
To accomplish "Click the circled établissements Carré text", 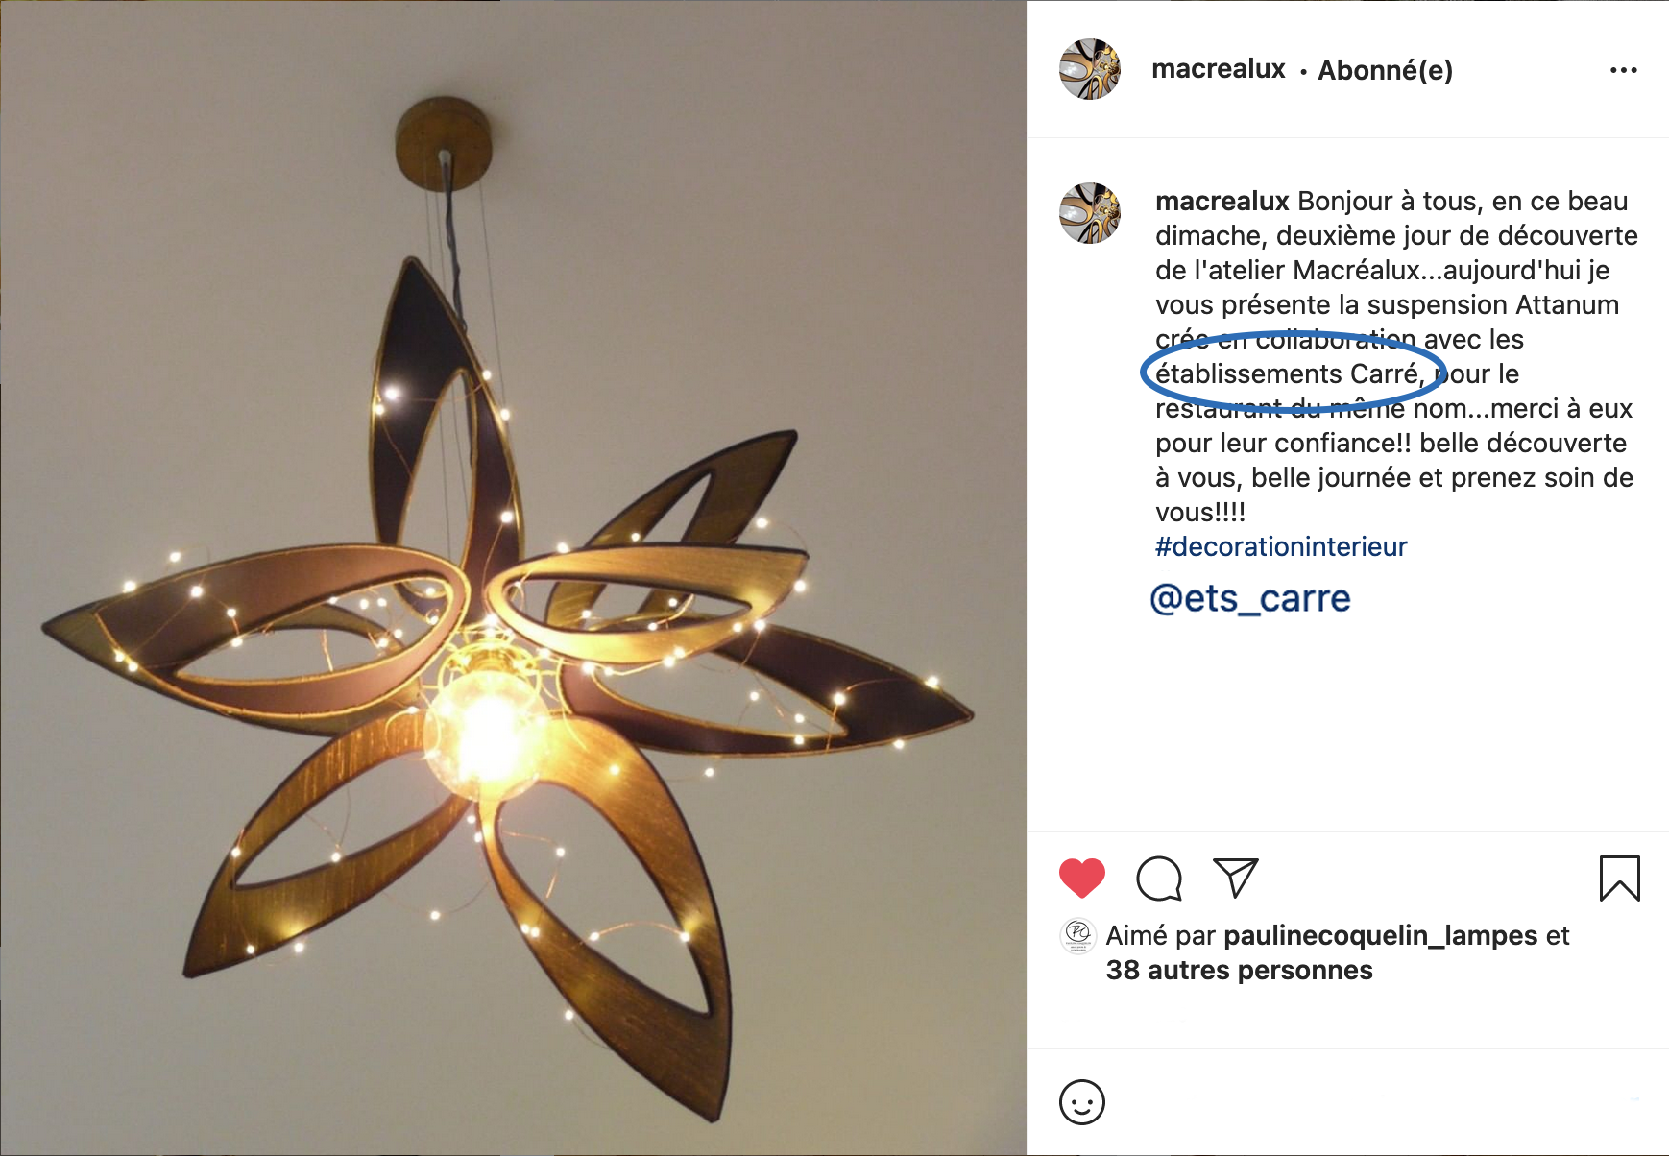I will [x=1290, y=373].
